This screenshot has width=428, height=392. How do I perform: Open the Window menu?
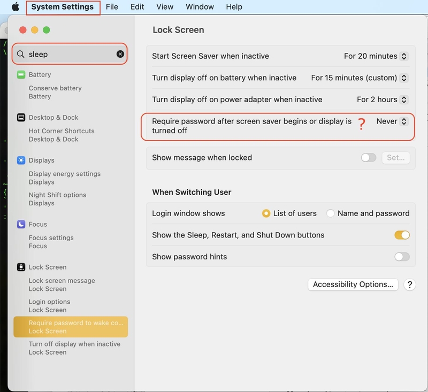(x=200, y=7)
